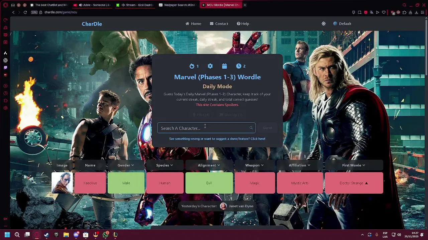Image resolution: width=428 pixels, height=240 pixels.
Task: Click the Janet van Dyne avatar
Action: pyautogui.click(x=223, y=206)
